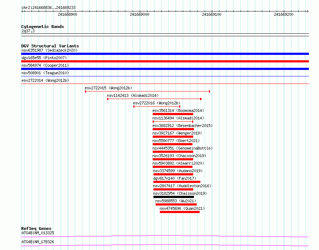Select the nsv5580777 (Ebert2021) label
Image resolution: width=319 pixels, height=250 pixels.
point(176,141)
